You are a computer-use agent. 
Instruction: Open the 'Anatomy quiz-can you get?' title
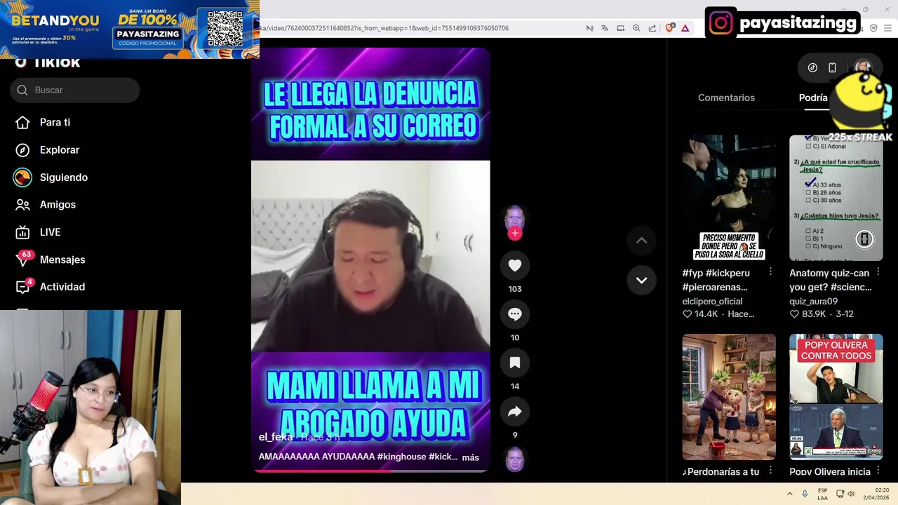(x=830, y=280)
